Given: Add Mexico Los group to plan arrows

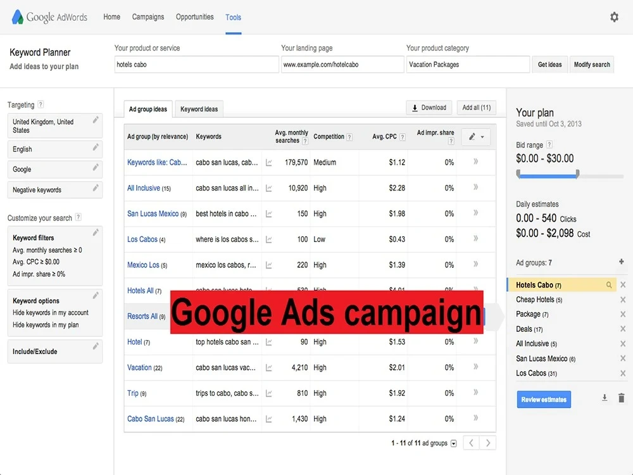Looking at the screenshot, I should (476, 264).
